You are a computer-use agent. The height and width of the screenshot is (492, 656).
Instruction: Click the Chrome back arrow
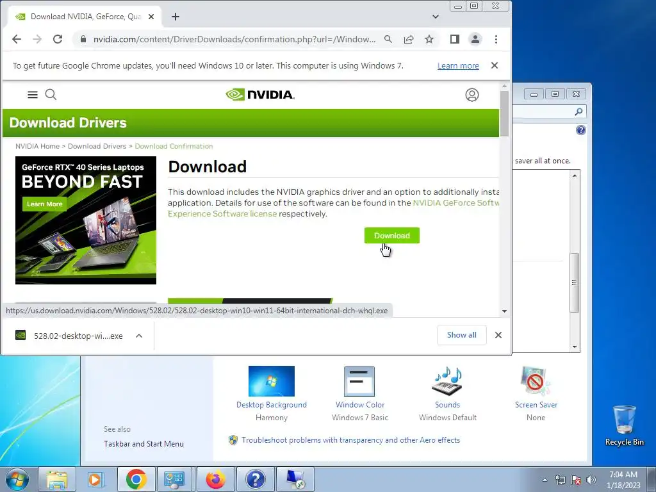click(17, 39)
